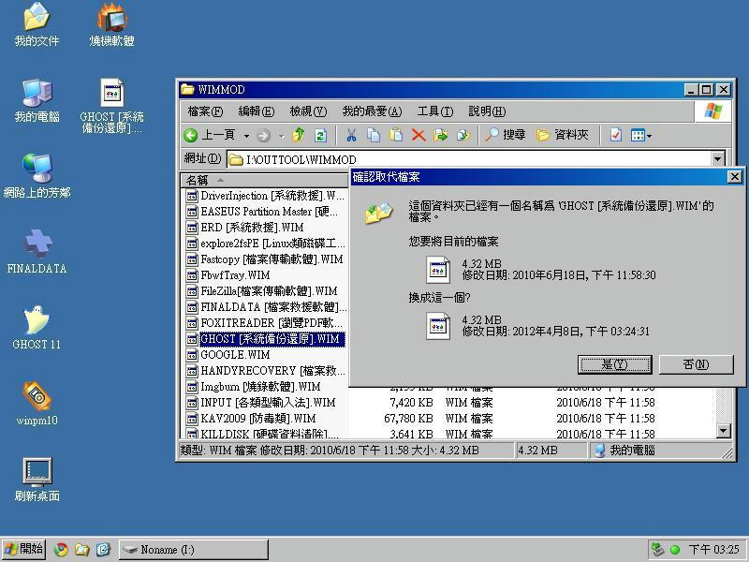Click the network tray icon

click(x=658, y=550)
